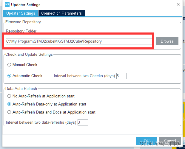185x149 pixels.
Task: Click the 'Repository Folder' label text
Action: pyautogui.click(x=21, y=31)
